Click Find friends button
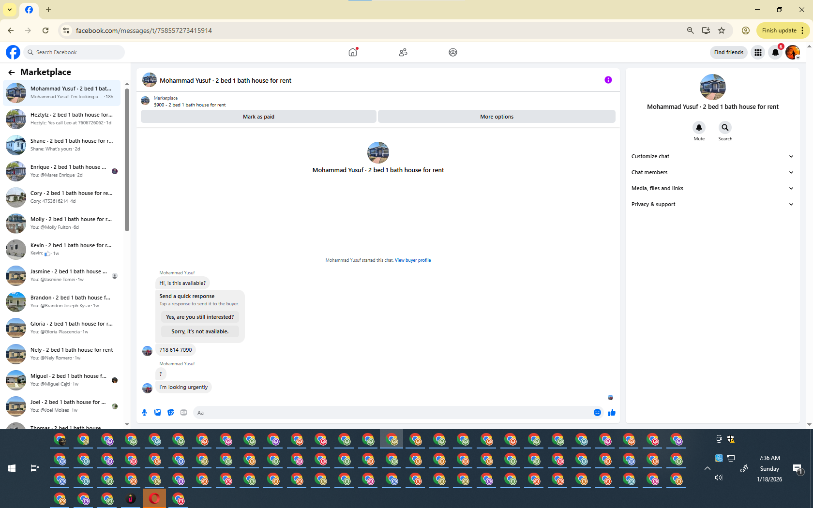Viewport: 813px width, 508px height. tap(728, 52)
